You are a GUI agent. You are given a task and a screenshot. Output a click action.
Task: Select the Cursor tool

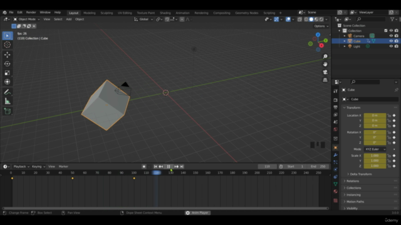tap(7, 44)
